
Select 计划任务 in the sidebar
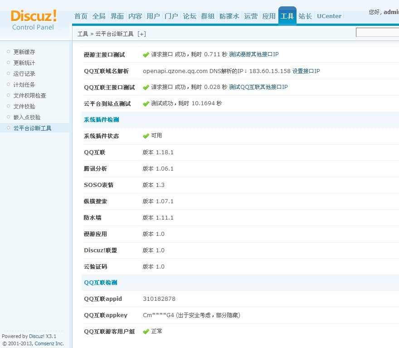point(24,85)
